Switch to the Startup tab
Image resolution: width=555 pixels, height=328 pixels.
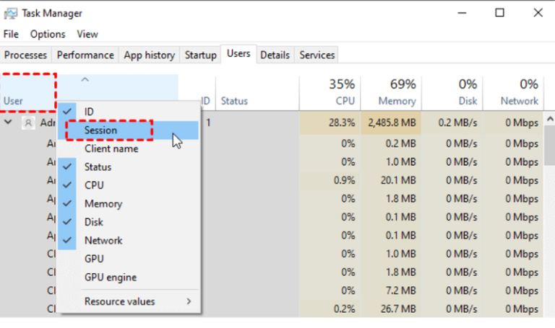click(200, 55)
